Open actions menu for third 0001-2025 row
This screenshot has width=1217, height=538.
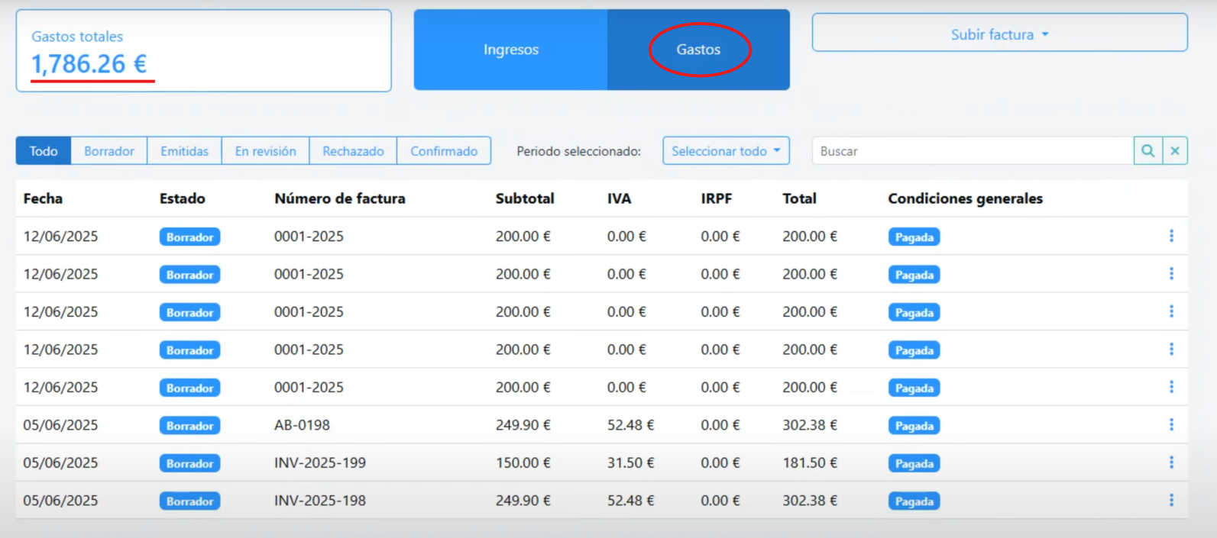[x=1171, y=312]
